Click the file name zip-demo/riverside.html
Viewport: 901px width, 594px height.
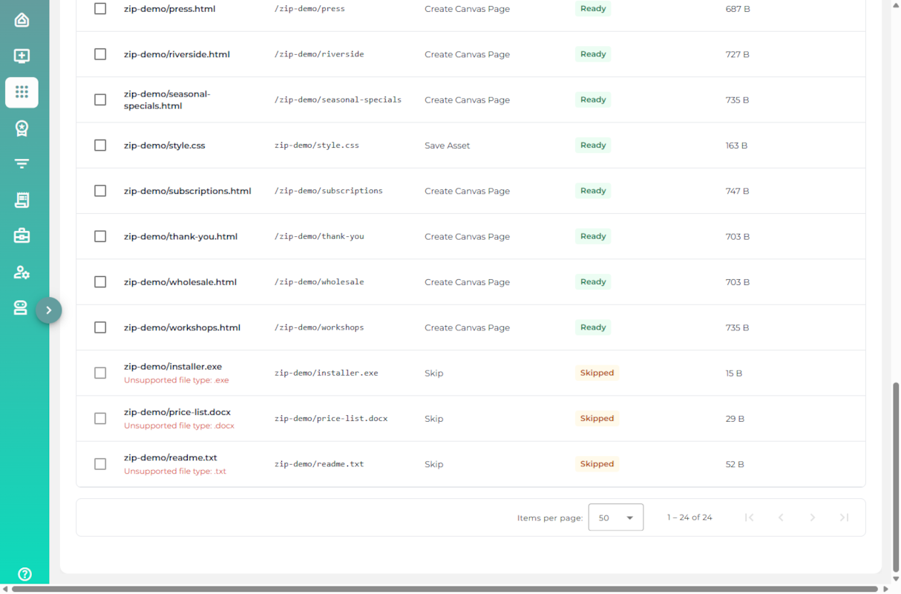[177, 54]
